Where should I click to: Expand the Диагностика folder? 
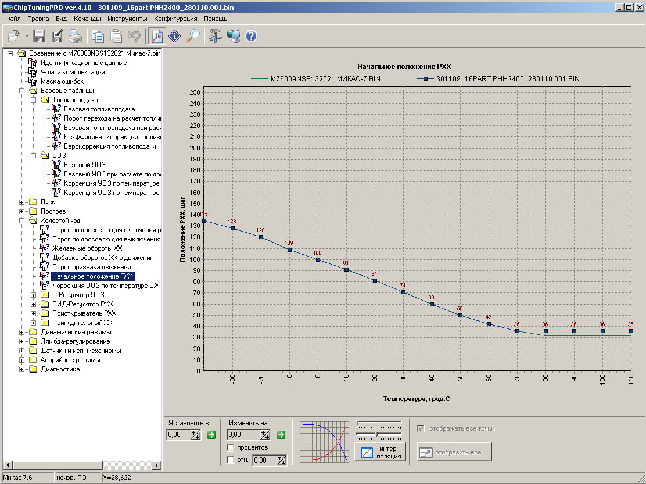22,369
